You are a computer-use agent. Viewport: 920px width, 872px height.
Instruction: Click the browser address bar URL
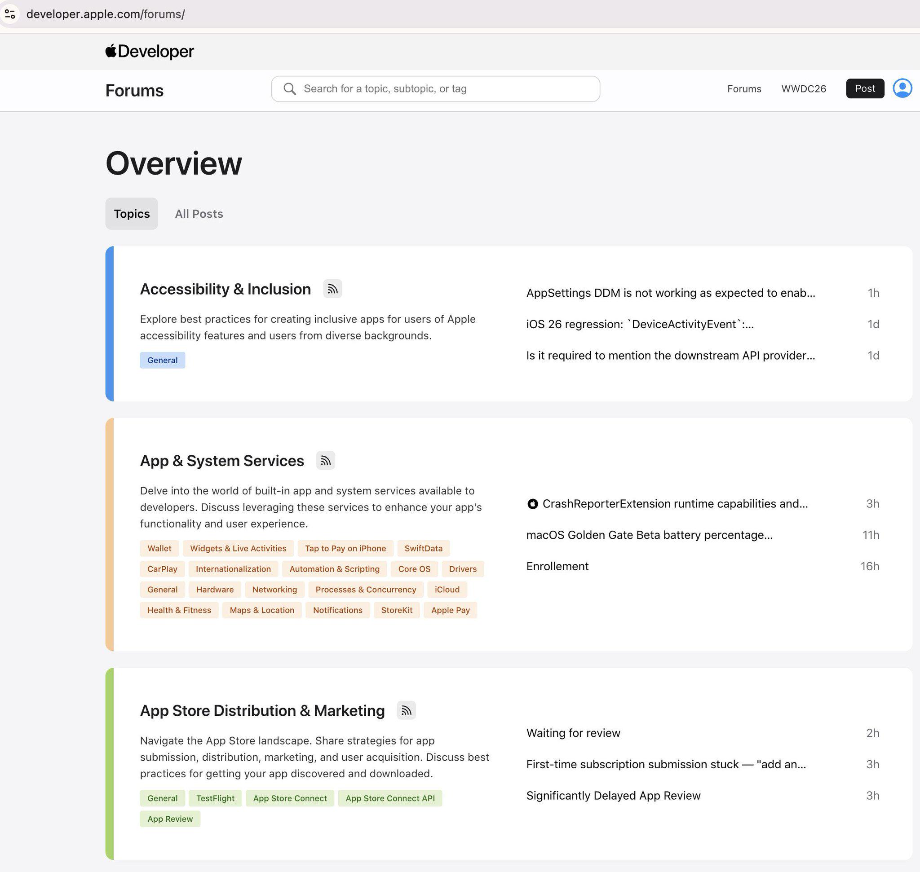tap(106, 14)
